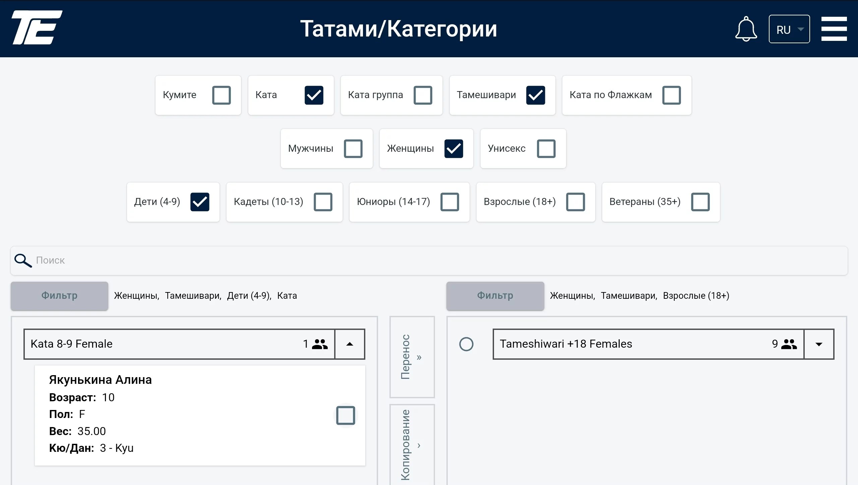Tick the Унисекс checkbox
Viewport: 858px width, 485px height.
(546, 148)
